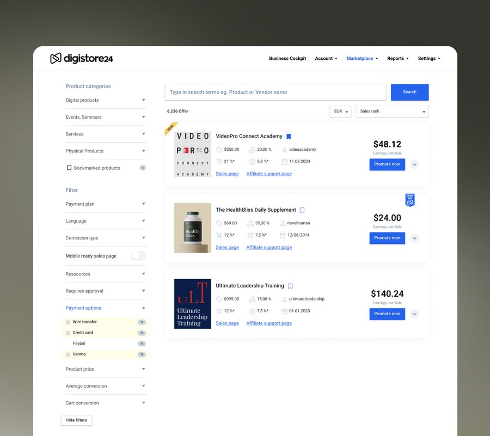Click the cart icon on the Ultimate Leadership row
490x436 pixels.
[x=219, y=311]
